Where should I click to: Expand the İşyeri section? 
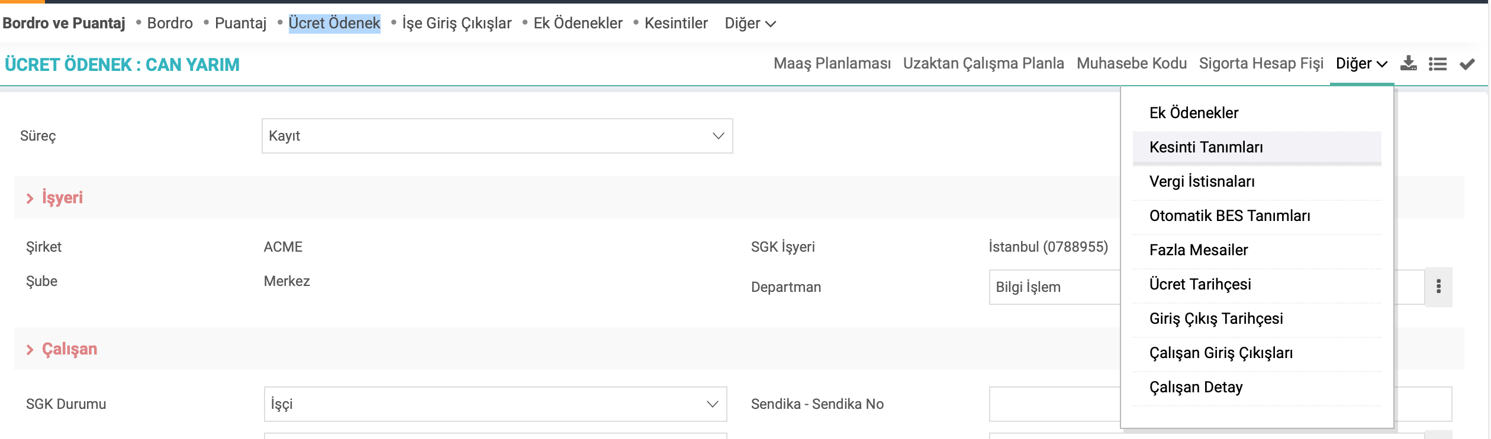pos(54,197)
